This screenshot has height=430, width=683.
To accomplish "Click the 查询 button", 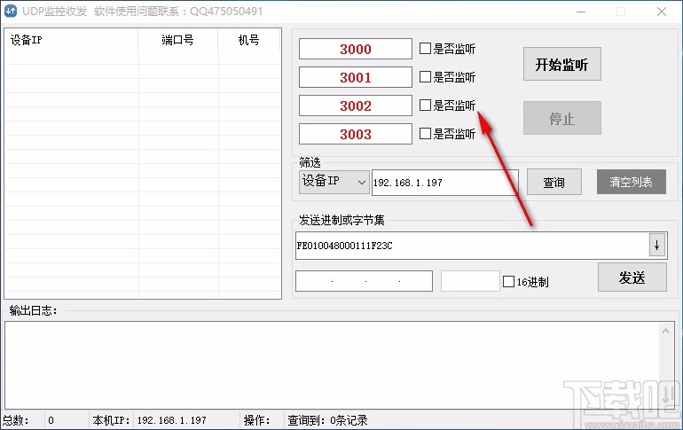I will click(x=554, y=182).
